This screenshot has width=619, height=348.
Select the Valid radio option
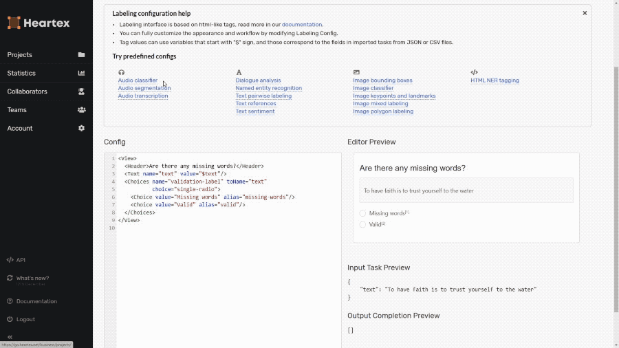point(362,224)
